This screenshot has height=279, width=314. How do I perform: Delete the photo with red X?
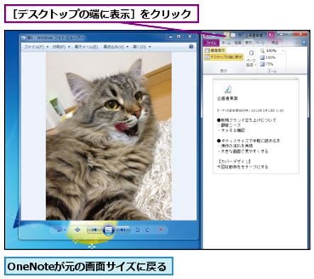[x=161, y=230]
